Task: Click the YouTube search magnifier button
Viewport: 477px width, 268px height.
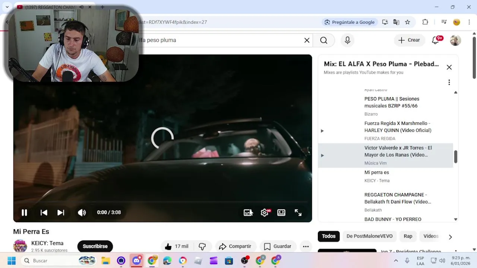Action: (323, 40)
